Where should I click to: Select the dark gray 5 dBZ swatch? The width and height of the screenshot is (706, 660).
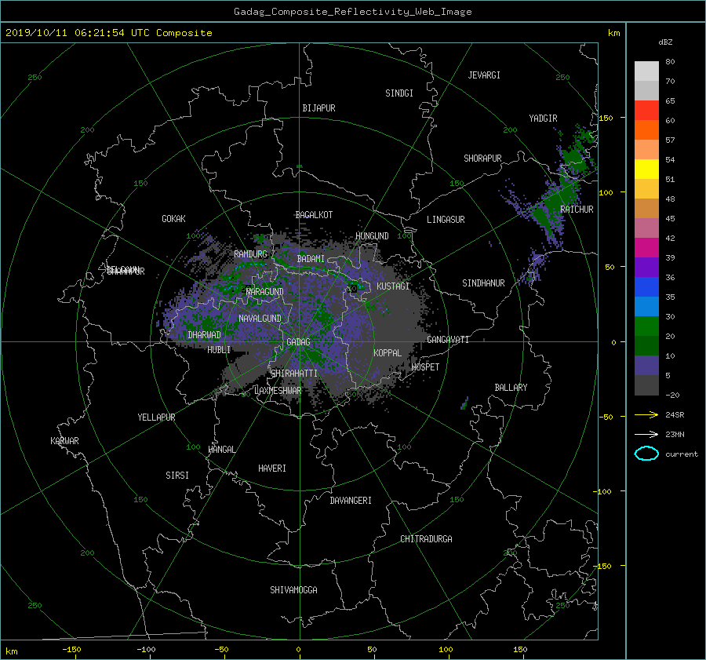[x=646, y=385]
